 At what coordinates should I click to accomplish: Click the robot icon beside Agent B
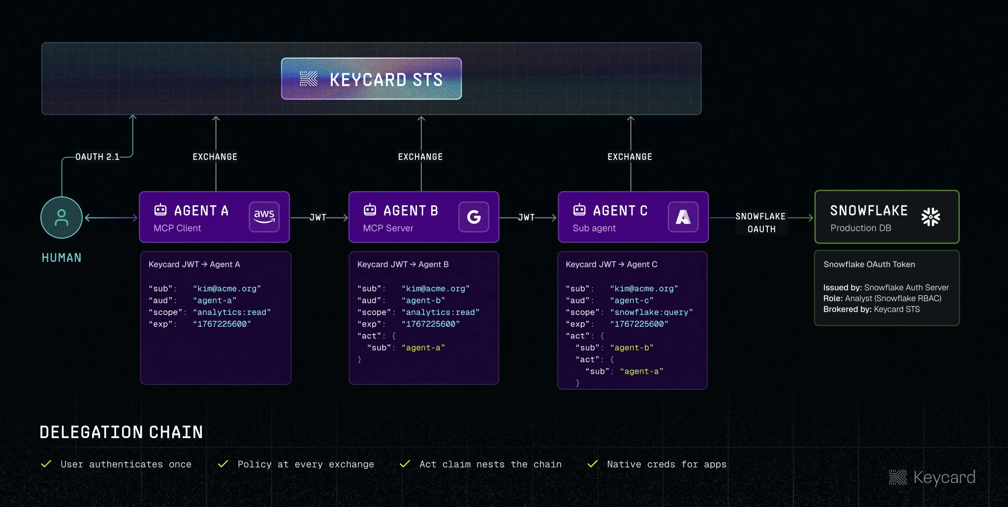[x=370, y=210]
